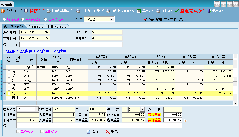Viewport: 239px width, 137px height.
Task: Click the vertical scrollbar thumb of table
Action: click(235, 80)
